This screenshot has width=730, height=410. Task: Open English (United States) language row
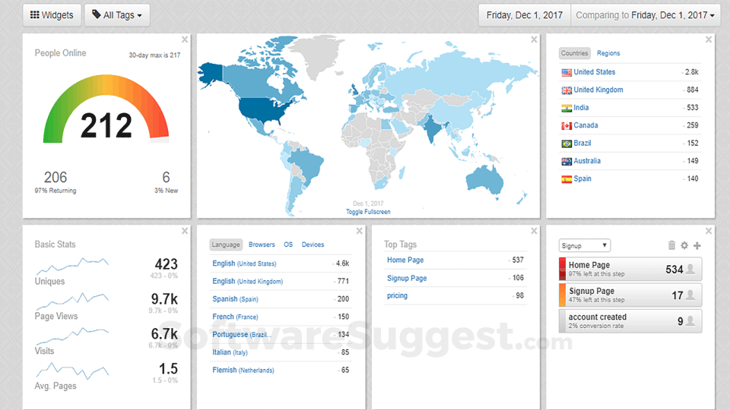[x=281, y=263]
